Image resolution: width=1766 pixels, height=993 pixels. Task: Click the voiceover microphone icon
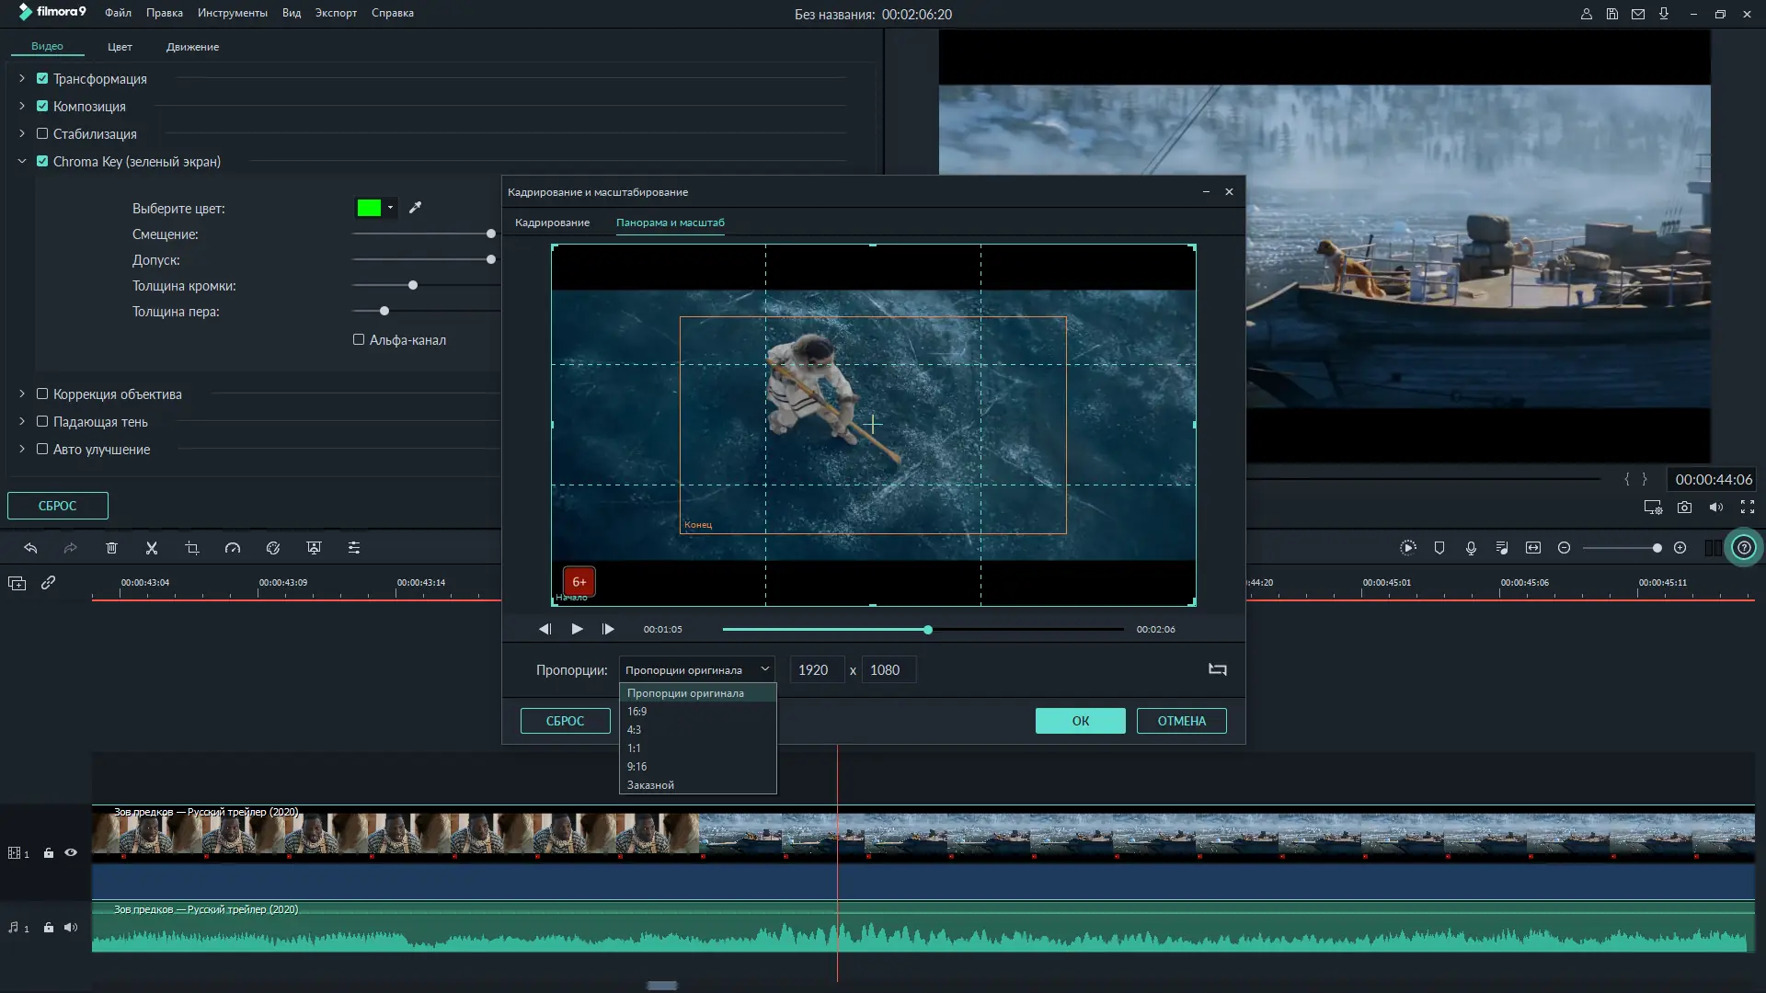click(1471, 548)
